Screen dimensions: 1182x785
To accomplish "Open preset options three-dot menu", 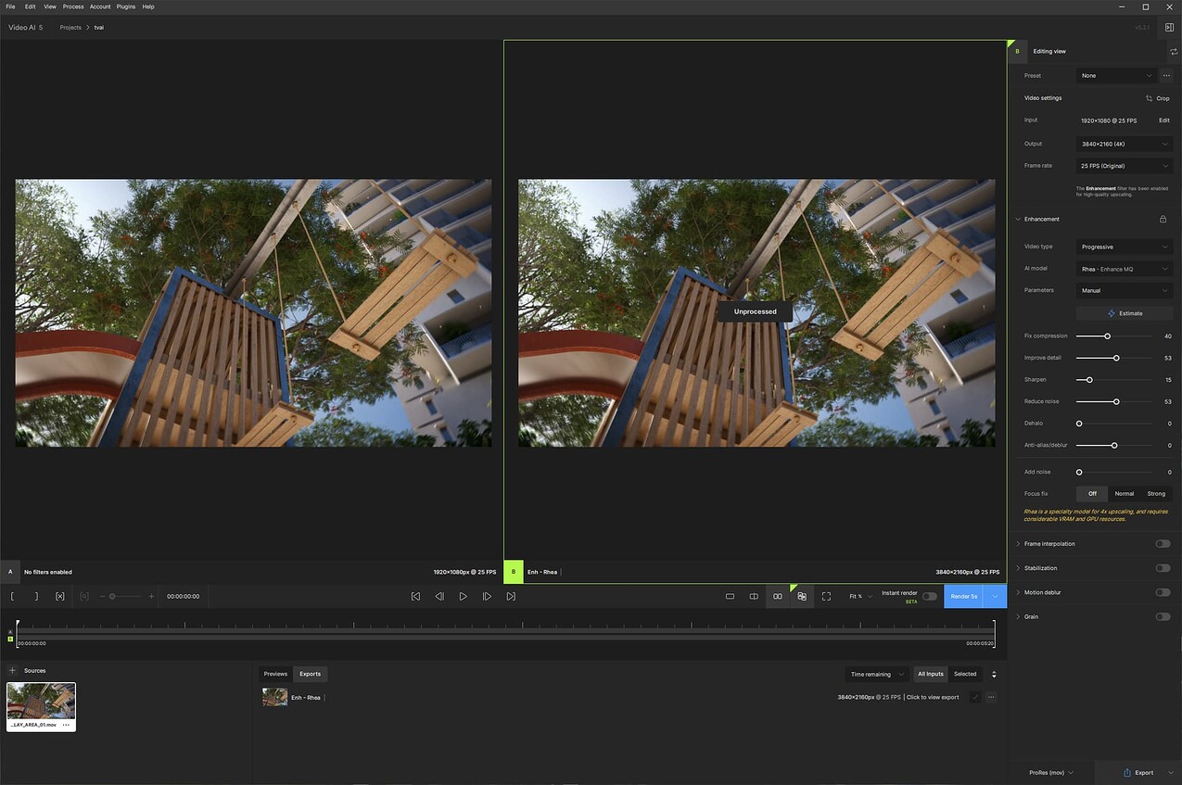I will tap(1166, 76).
